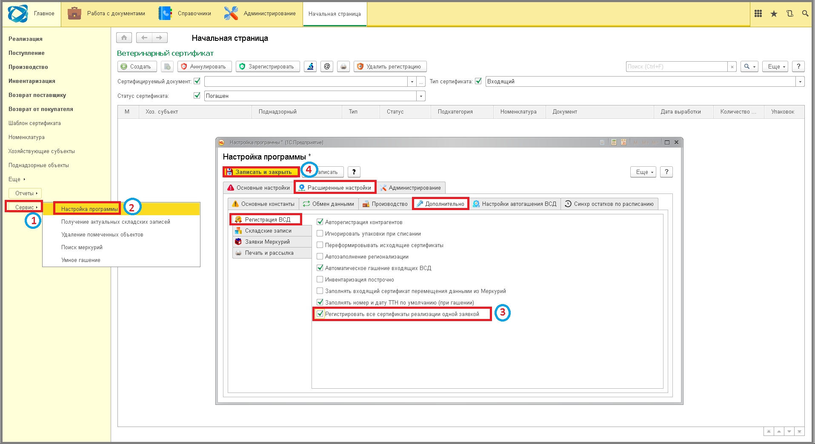This screenshot has height=444, width=815.
Task: Go back with the left arrow
Action: coord(144,38)
